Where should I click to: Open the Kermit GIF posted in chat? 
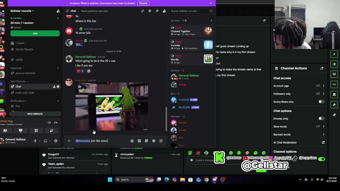coord(112,107)
